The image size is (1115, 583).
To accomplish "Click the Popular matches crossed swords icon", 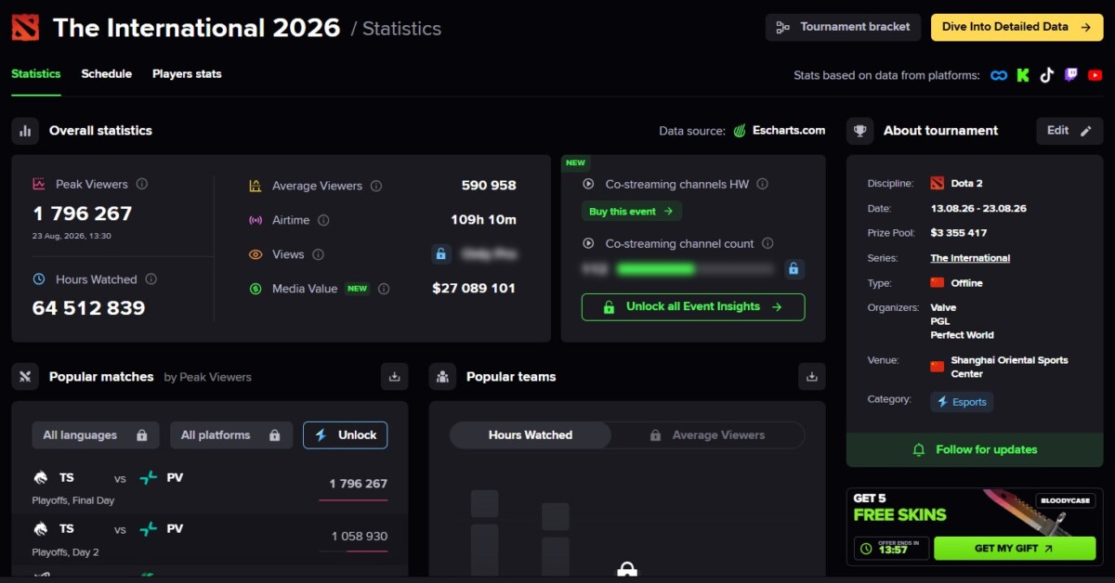I will (x=25, y=377).
